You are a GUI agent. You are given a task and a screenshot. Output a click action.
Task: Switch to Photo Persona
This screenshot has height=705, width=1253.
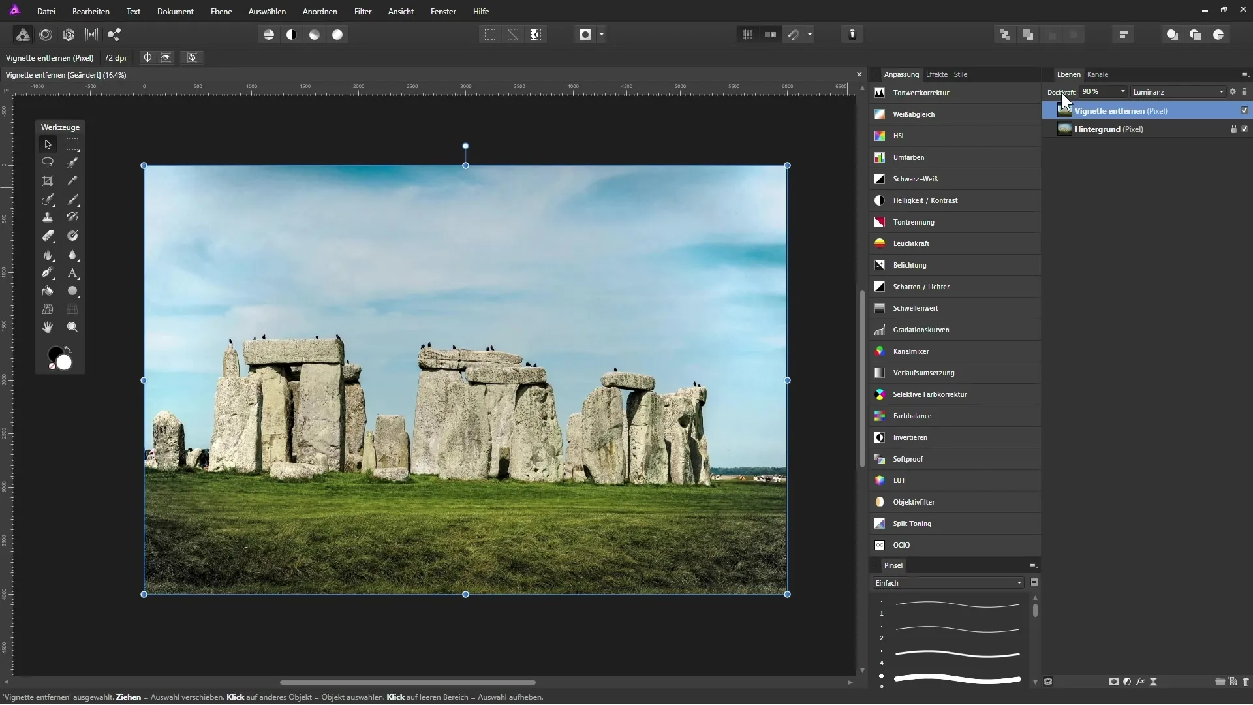(x=23, y=35)
